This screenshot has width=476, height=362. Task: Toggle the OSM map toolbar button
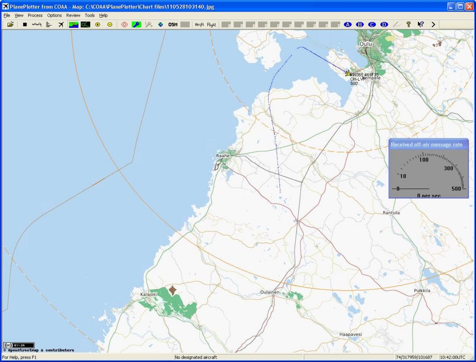[173, 25]
